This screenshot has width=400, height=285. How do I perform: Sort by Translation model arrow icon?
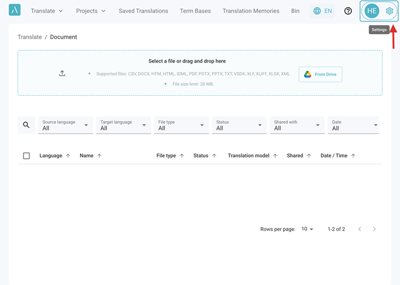coord(275,156)
